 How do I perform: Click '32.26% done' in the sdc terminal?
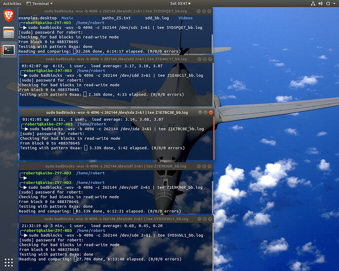point(89,51)
